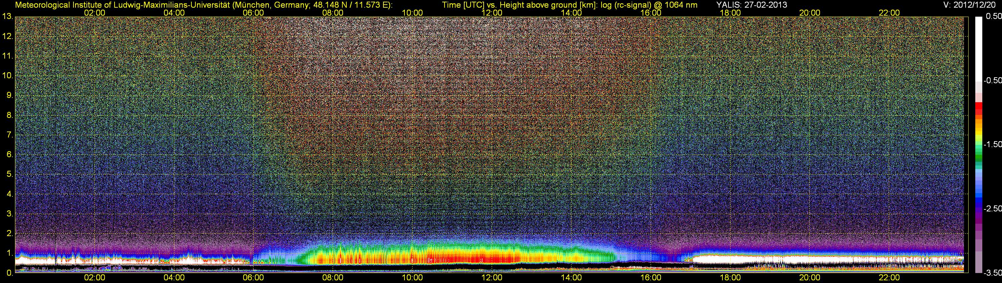Click the 0.50 colorbar scale value
Screen dimensions: 1002x283
(x=993, y=16)
